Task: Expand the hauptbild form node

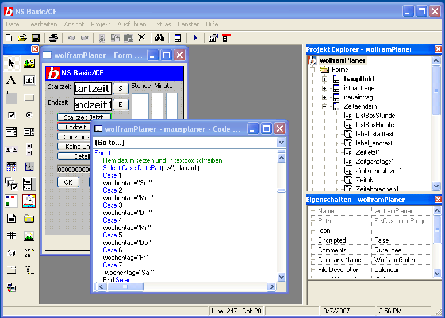Action: click(x=324, y=79)
